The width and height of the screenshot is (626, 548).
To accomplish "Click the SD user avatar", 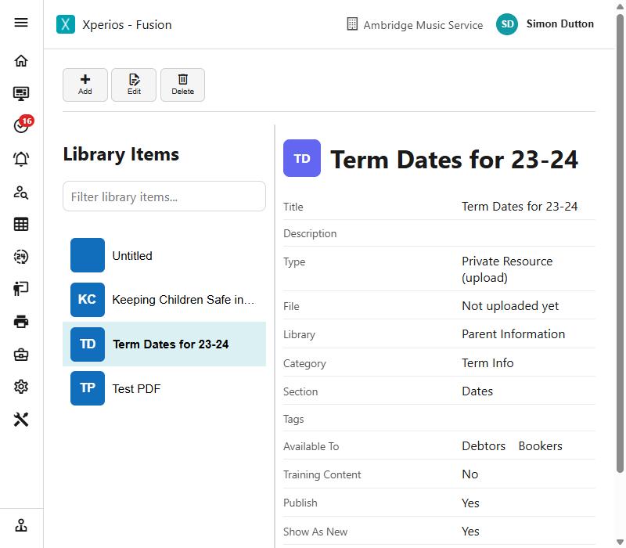I will pyautogui.click(x=507, y=24).
